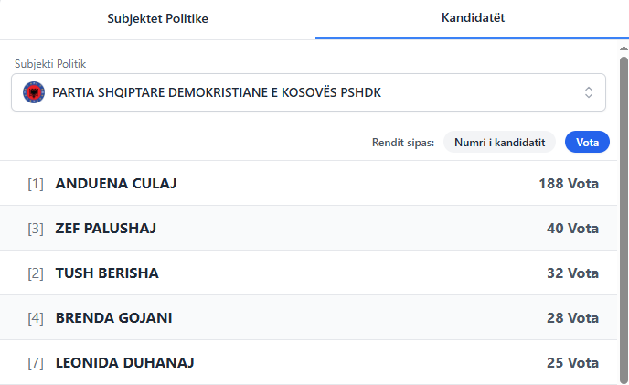Switch to the Subjektet Politike tab
Viewport: 629px width, 385px height.
coord(157,18)
